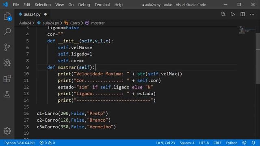
Task: Click the "Cor..............: " print line
Action: (109, 80)
